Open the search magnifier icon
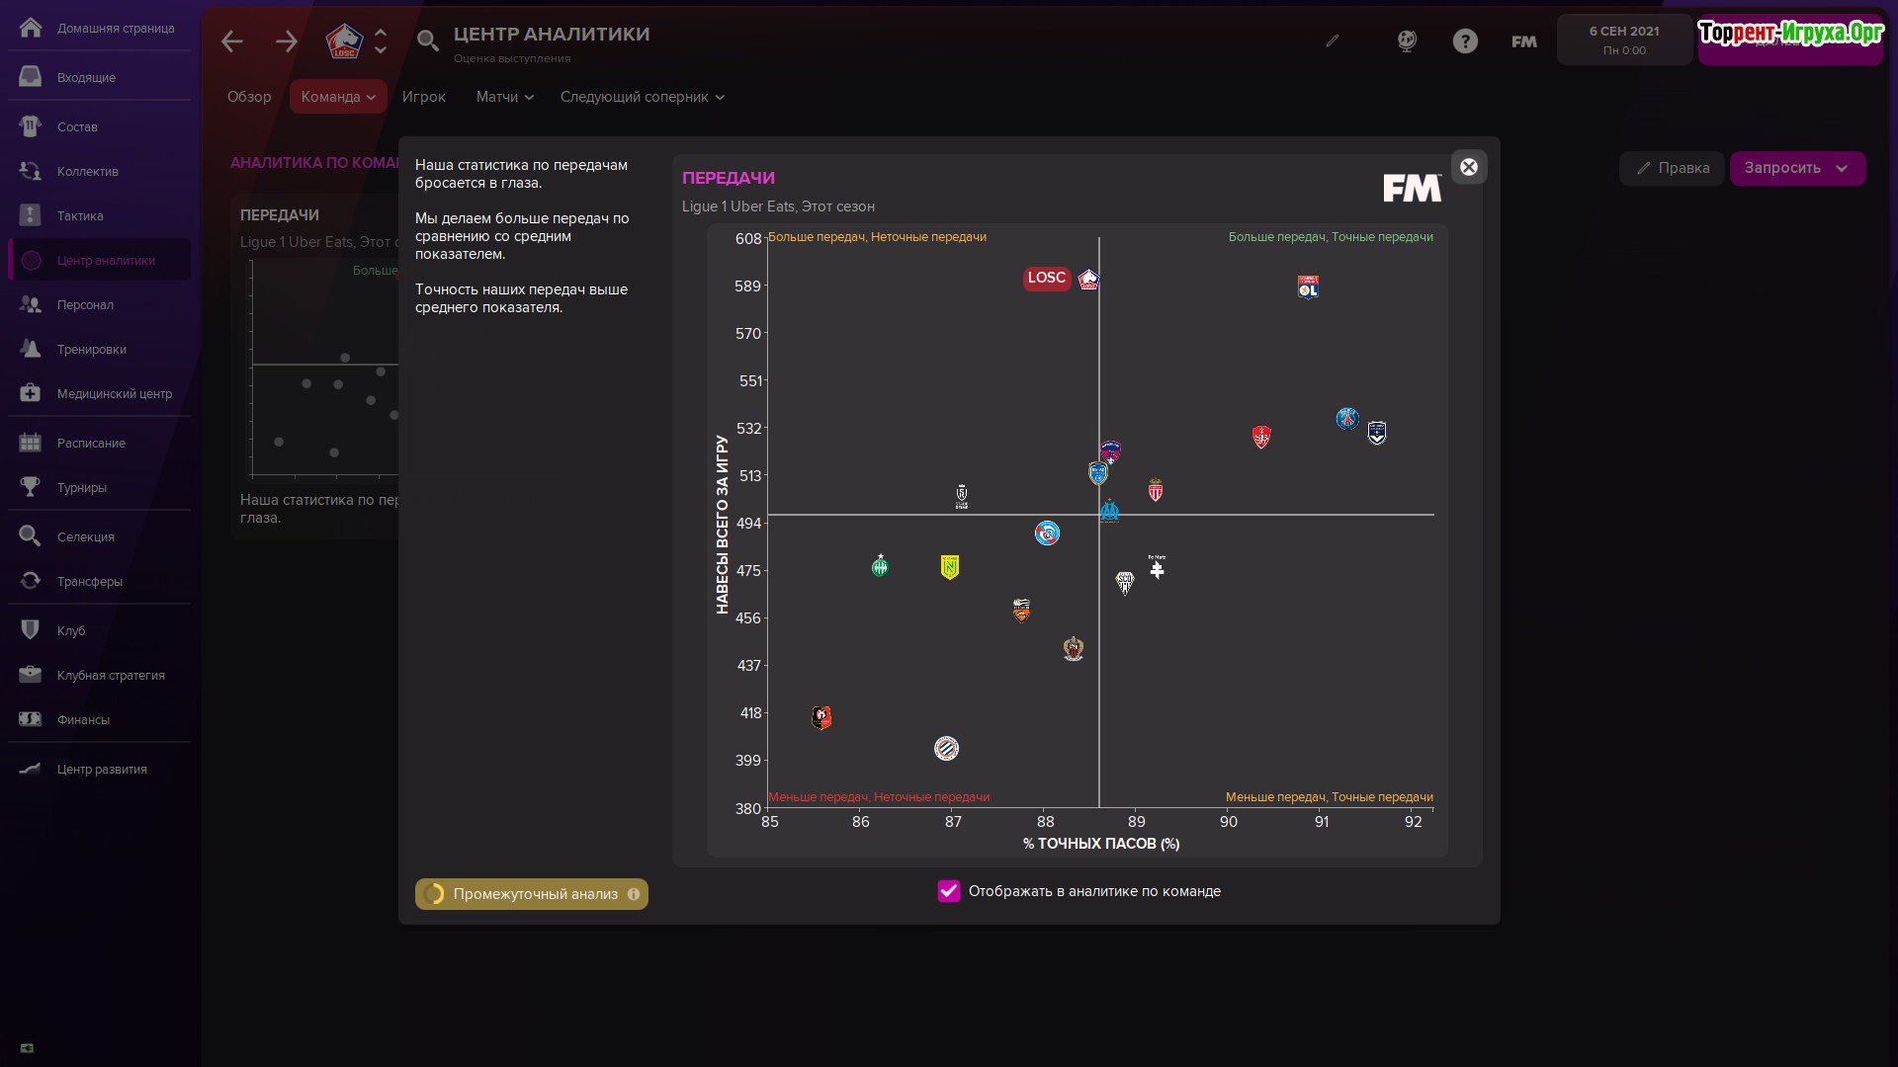Viewport: 1898px width, 1067px height. pyautogui.click(x=427, y=41)
